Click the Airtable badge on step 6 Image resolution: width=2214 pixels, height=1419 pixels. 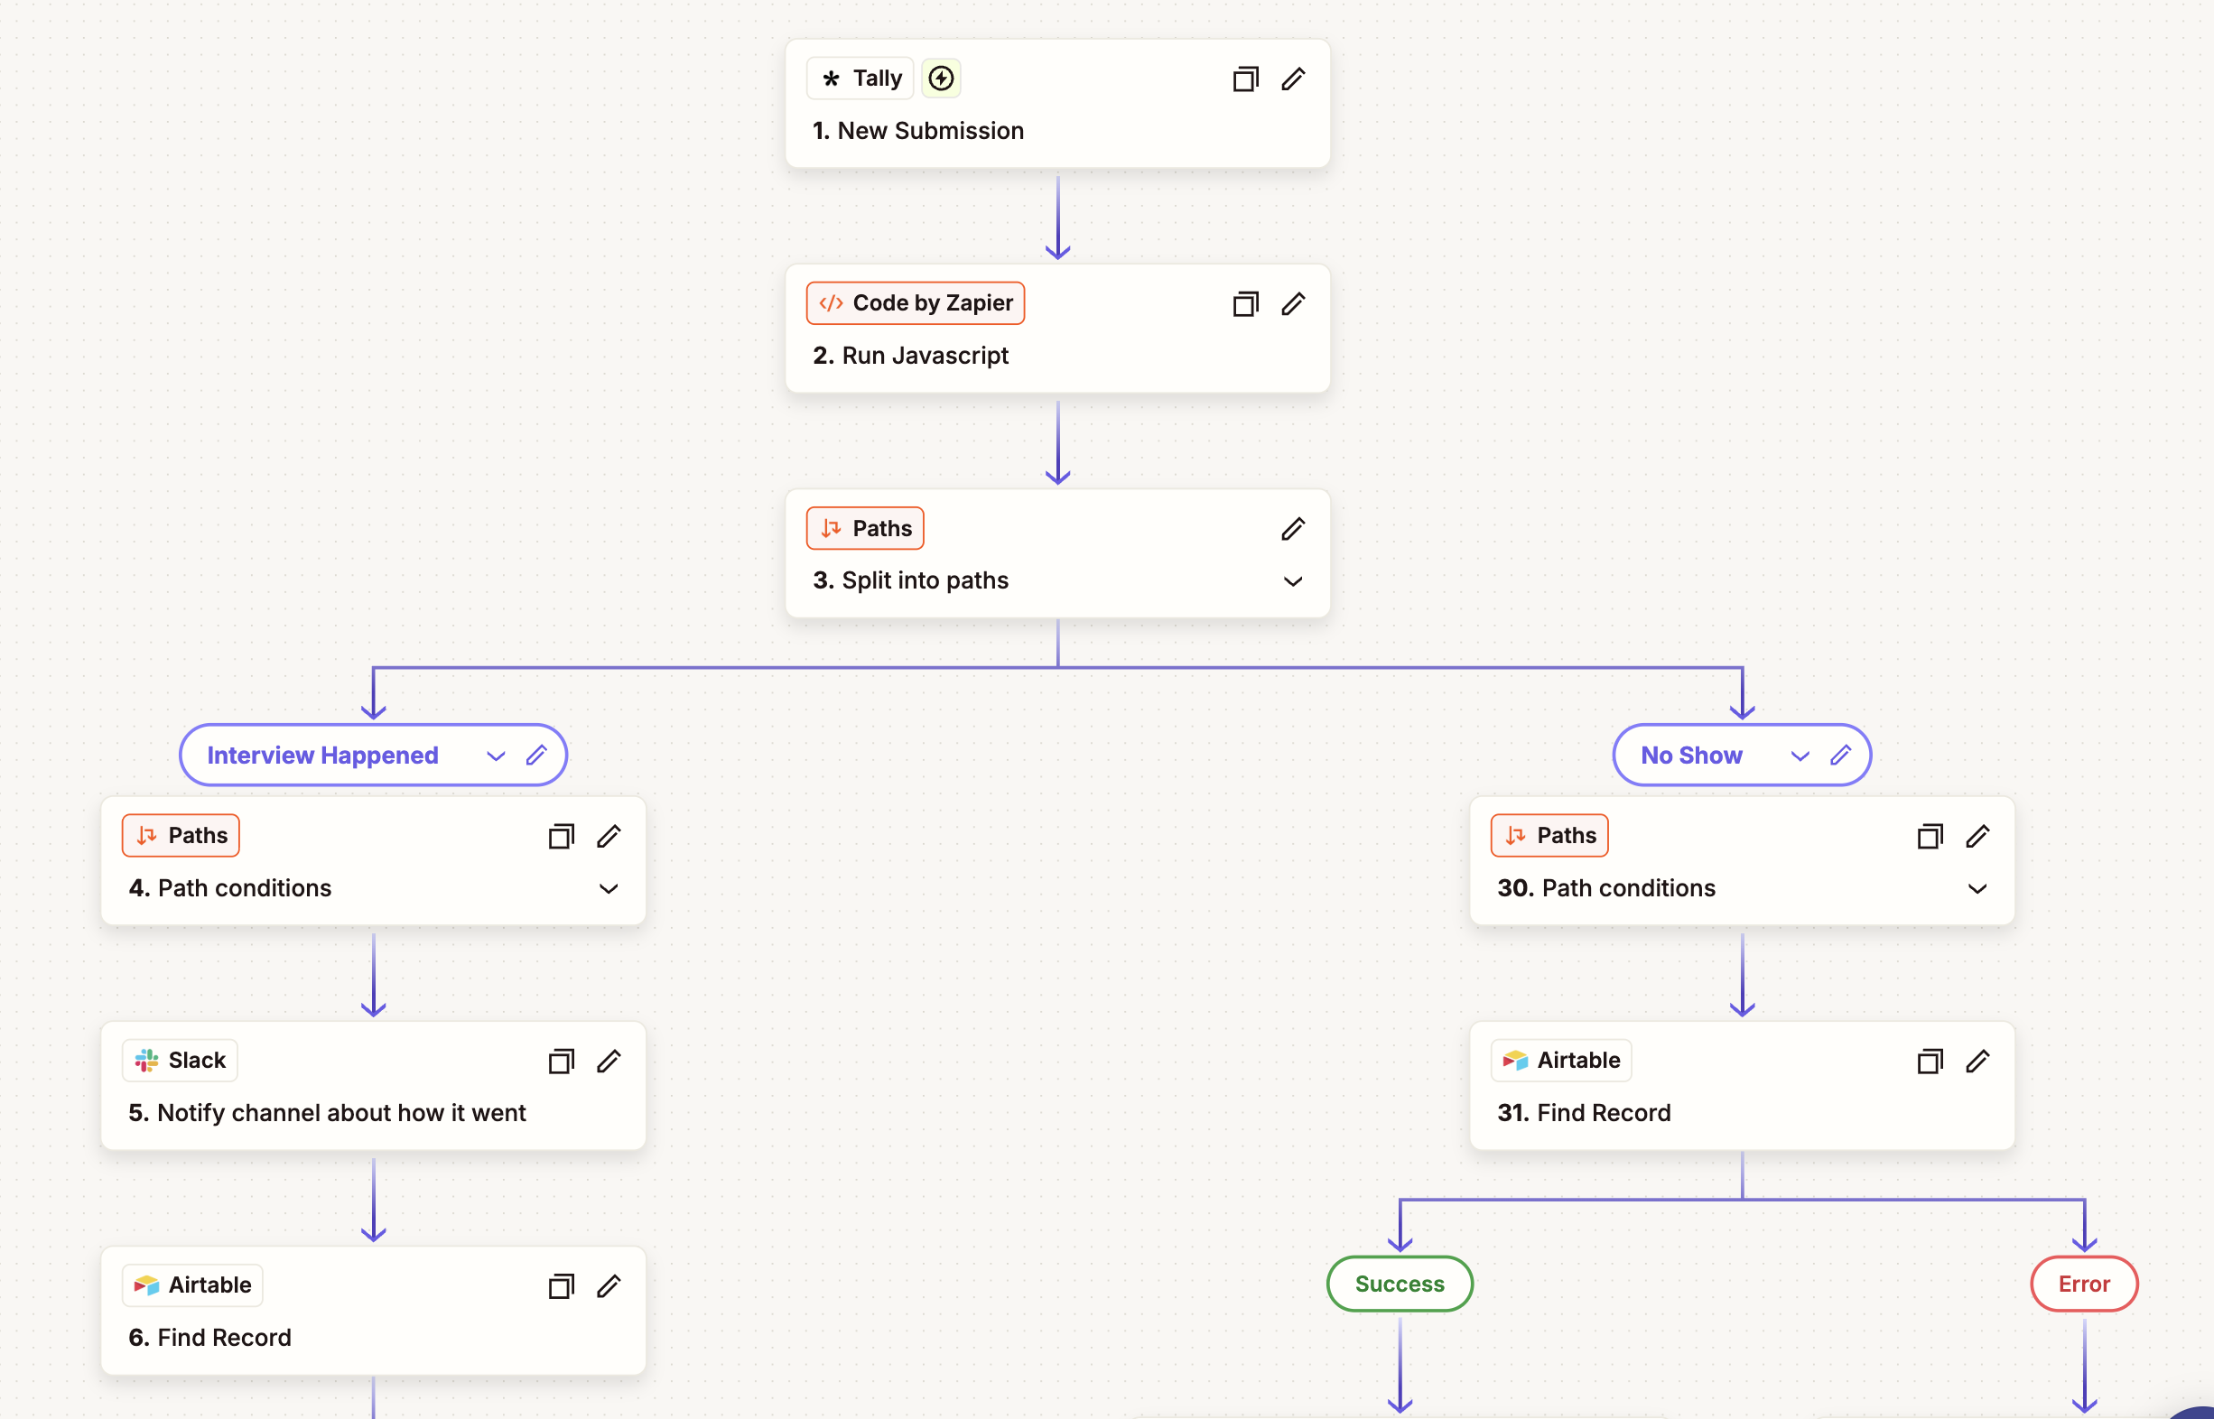pyautogui.click(x=192, y=1285)
